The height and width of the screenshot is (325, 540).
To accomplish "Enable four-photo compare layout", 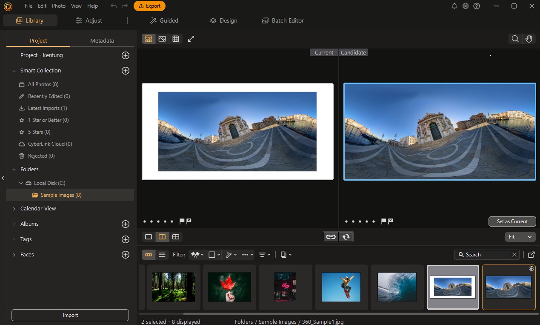I will (x=176, y=237).
